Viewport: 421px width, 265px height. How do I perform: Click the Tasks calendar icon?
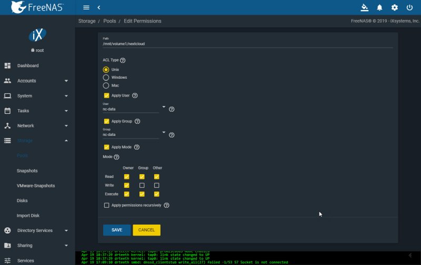pos(7,111)
